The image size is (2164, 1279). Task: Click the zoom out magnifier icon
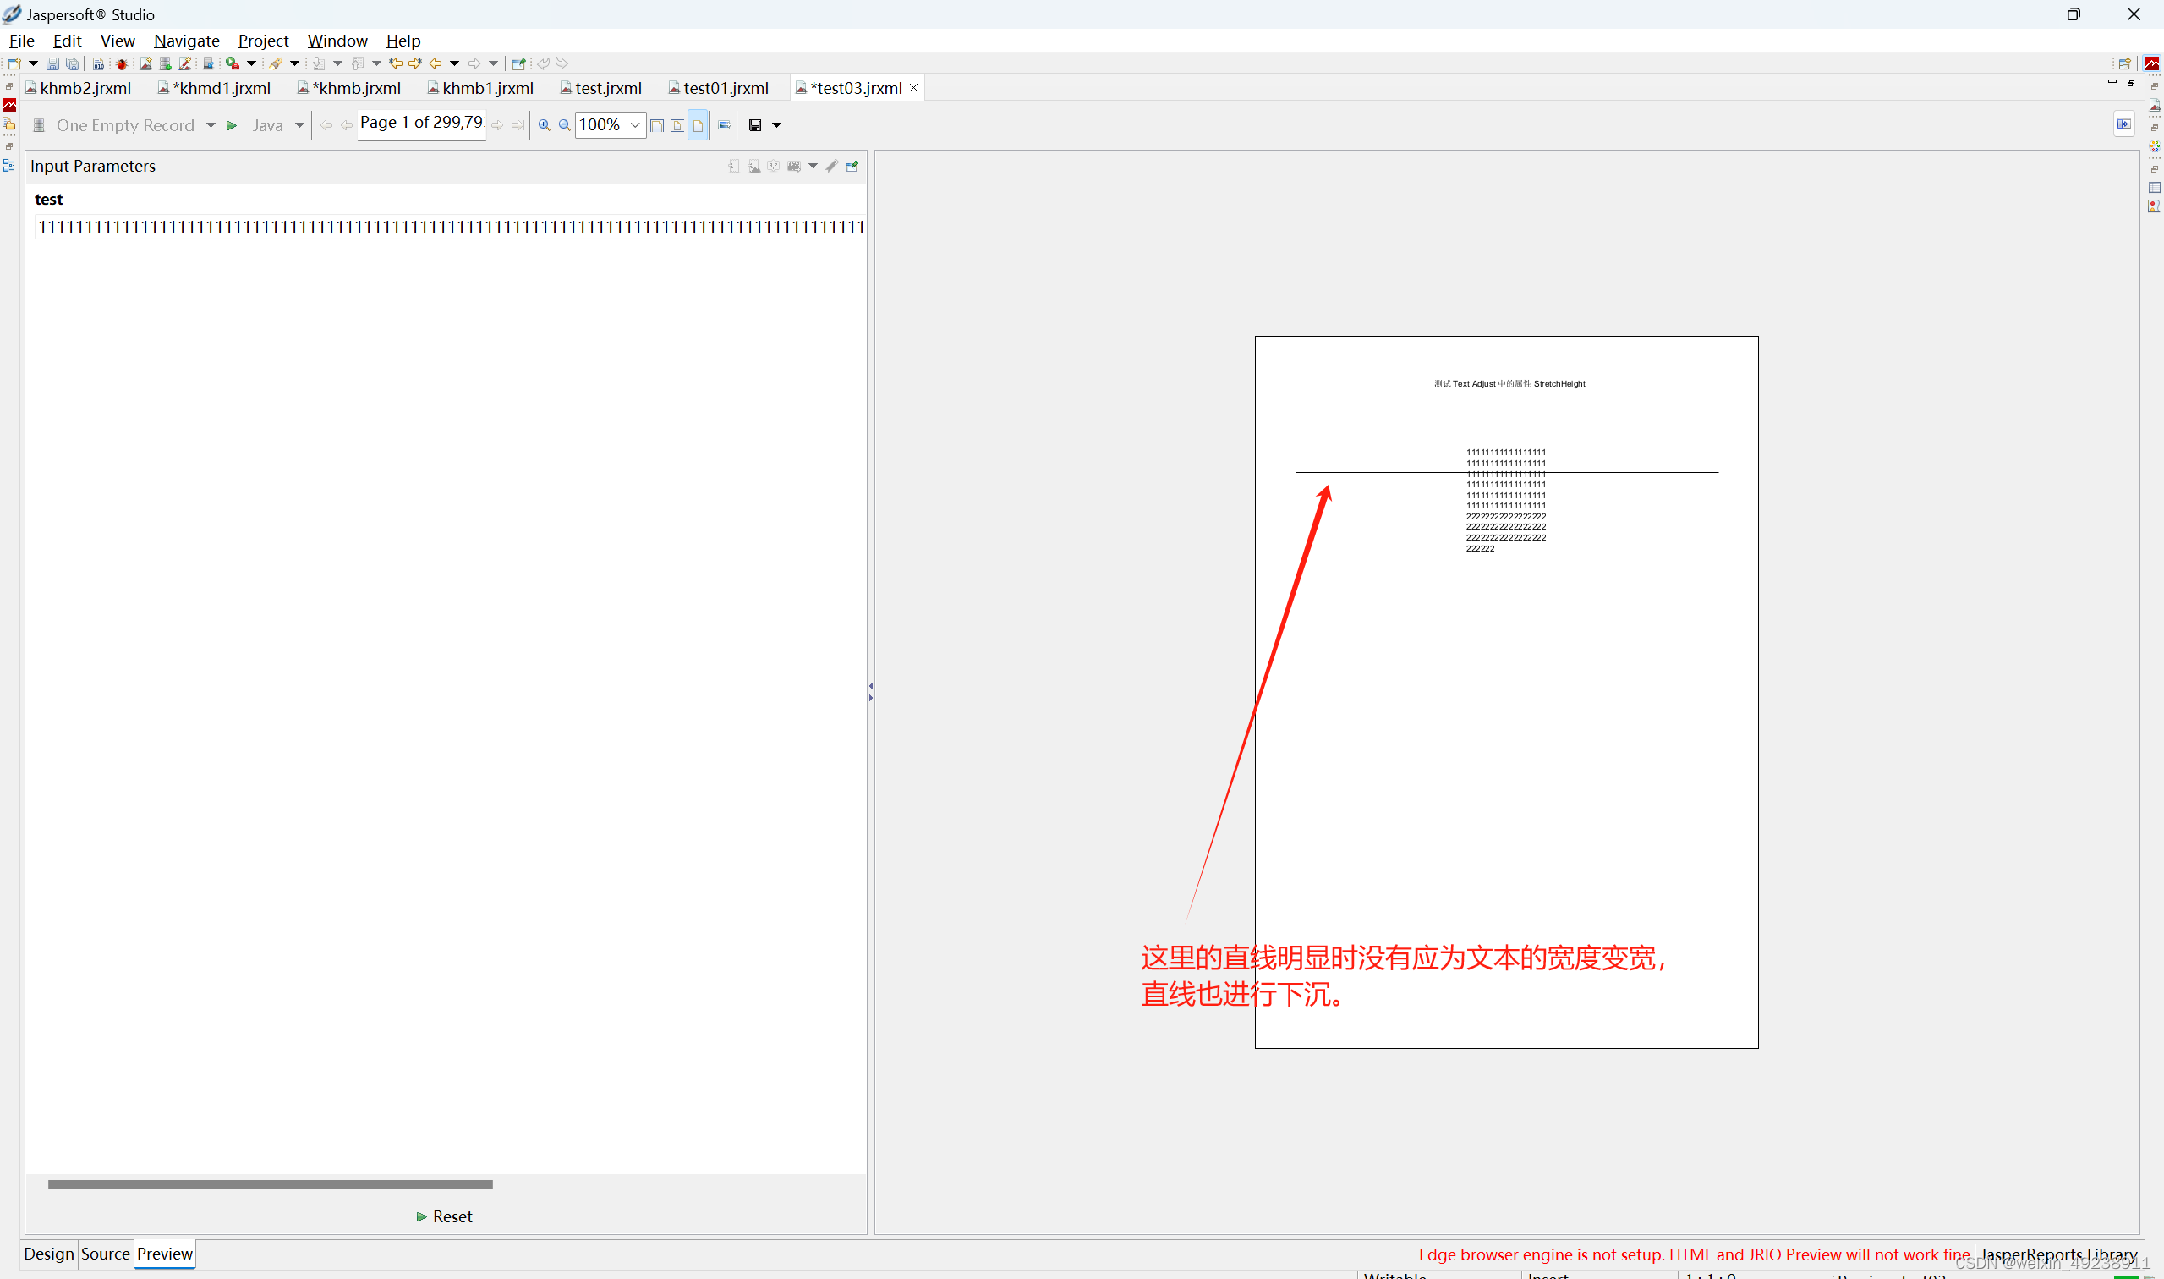click(x=564, y=125)
